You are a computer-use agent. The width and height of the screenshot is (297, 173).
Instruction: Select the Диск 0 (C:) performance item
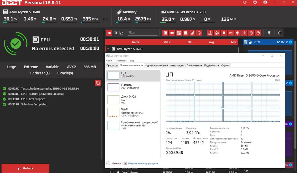[x=132, y=100]
